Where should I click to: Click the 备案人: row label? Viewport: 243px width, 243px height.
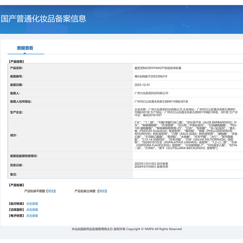[x=15, y=93]
